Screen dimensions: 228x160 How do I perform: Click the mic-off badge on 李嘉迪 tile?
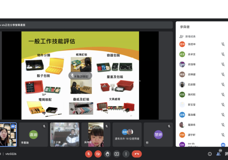44,126
